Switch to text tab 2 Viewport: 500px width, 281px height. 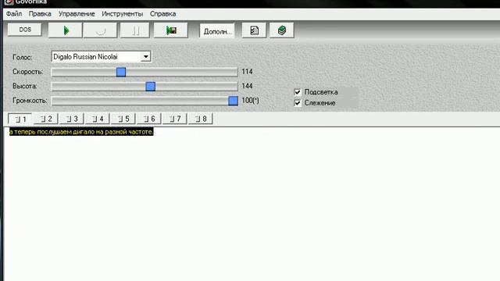(46, 119)
